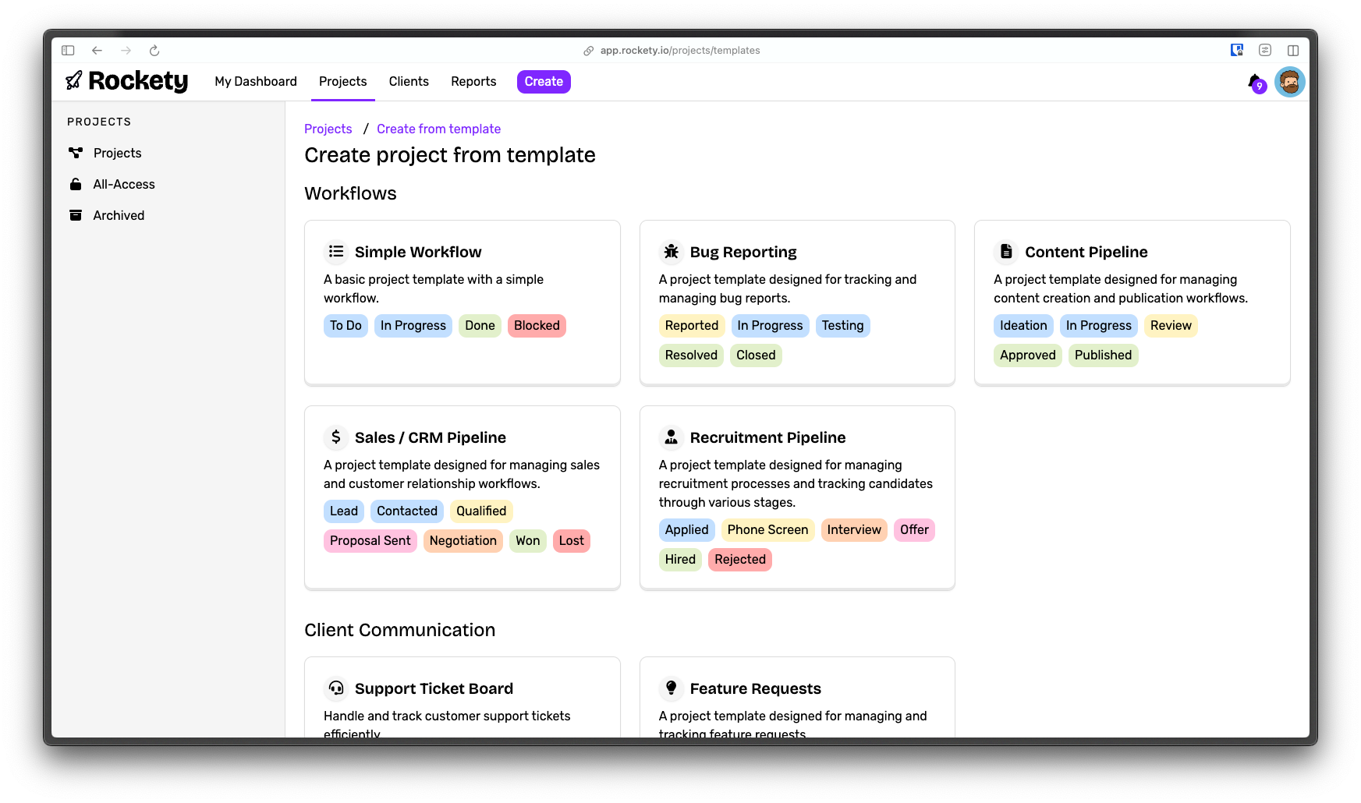The width and height of the screenshot is (1361, 803).
Task: Click the purple Create button
Action: click(x=544, y=81)
